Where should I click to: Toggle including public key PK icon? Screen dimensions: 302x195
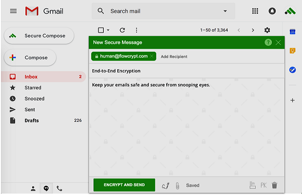coord(264,185)
